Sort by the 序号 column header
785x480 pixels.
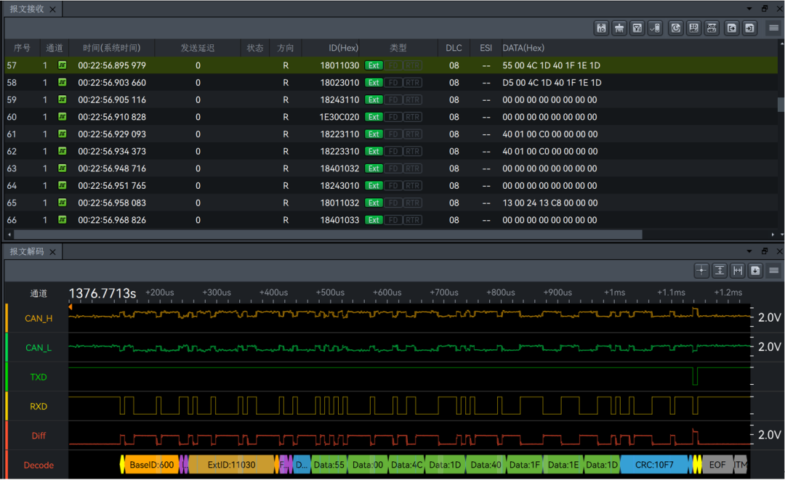(x=22, y=48)
